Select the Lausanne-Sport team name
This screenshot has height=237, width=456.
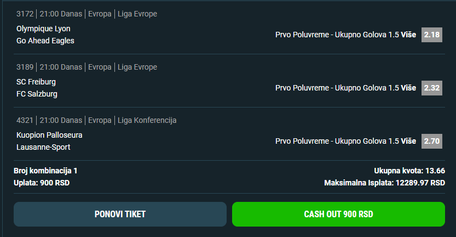43,147
